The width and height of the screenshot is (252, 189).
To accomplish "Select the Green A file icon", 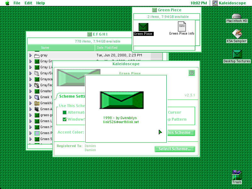I will pyautogui.click(x=37, y=109).
